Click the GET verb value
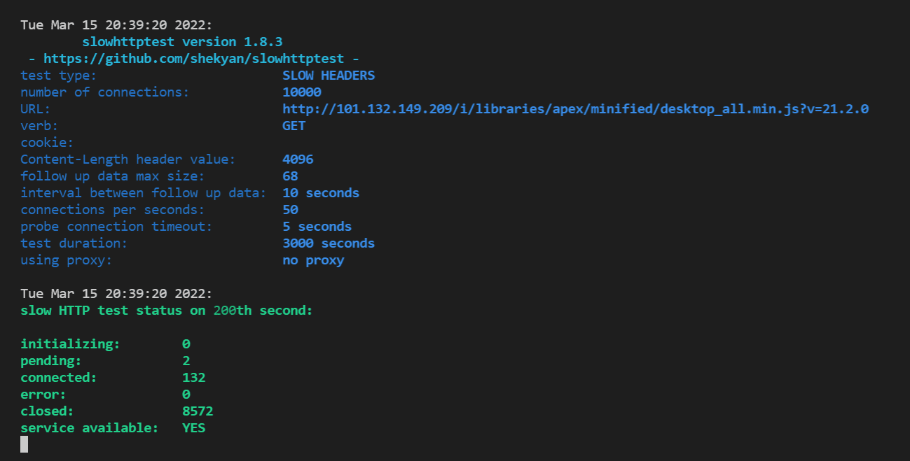Viewport: 910px width, 461px height. click(x=294, y=126)
